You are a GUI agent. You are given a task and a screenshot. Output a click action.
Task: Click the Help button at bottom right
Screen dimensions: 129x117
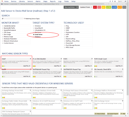click(123, 114)
